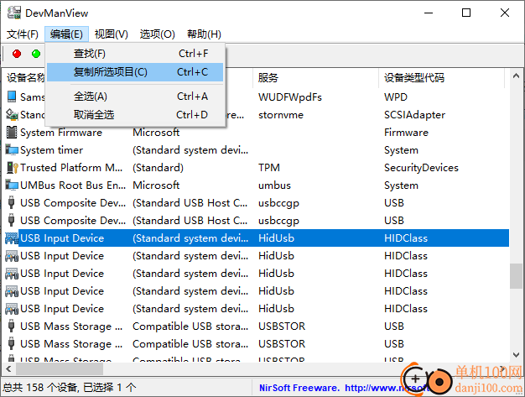Choose 查找(F) from the edit menu

(x=135, y=54)
